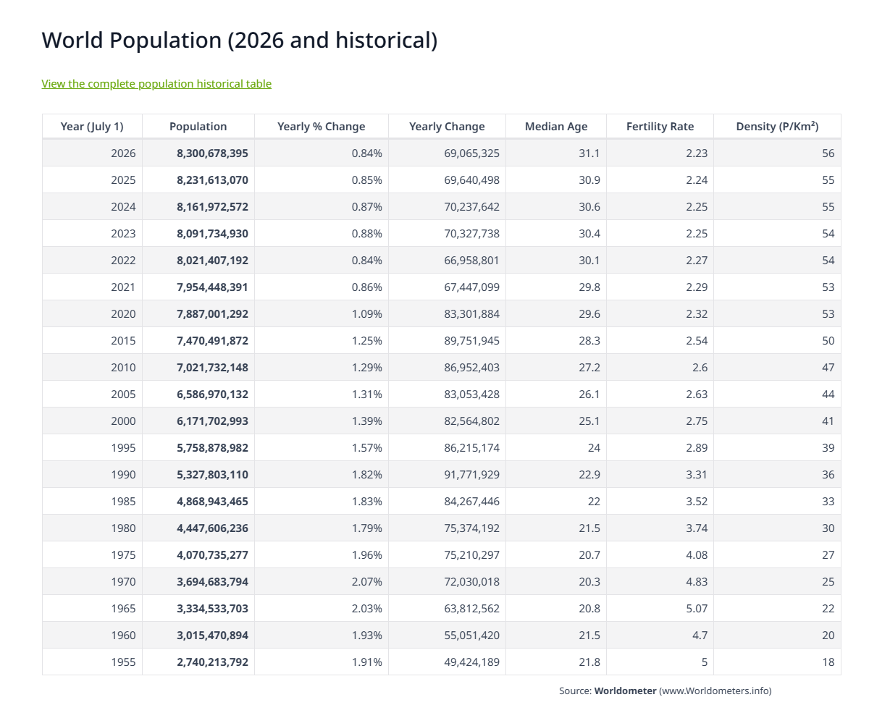Click the Population column header

[x=198, y=126]
